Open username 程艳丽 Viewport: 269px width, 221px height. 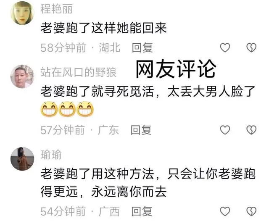pos(56,9)
